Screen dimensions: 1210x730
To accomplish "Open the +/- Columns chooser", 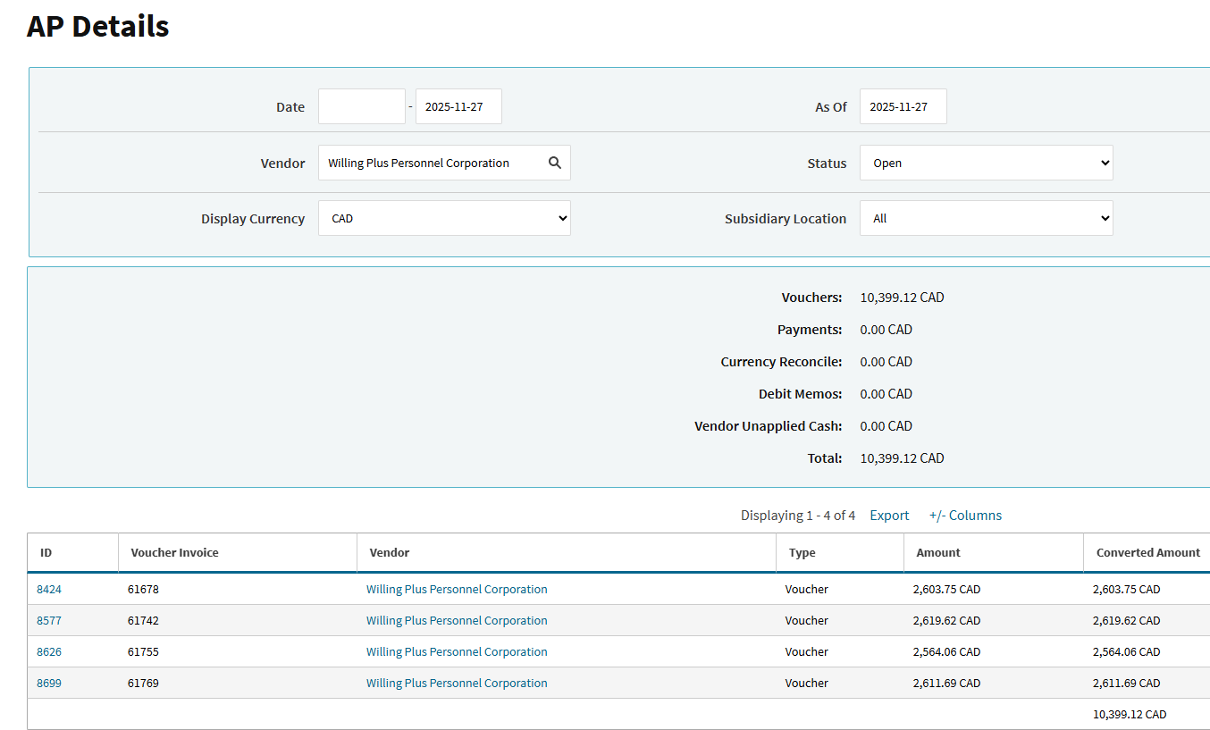I will (965, 516).
